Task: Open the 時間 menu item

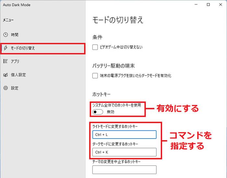Action: coord(43,35)
